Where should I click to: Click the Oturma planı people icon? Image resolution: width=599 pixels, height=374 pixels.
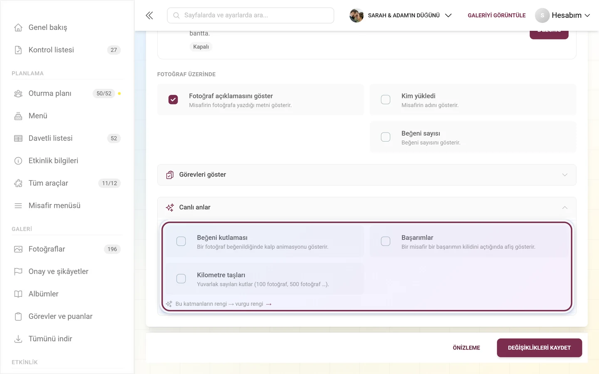click(18, 93)
